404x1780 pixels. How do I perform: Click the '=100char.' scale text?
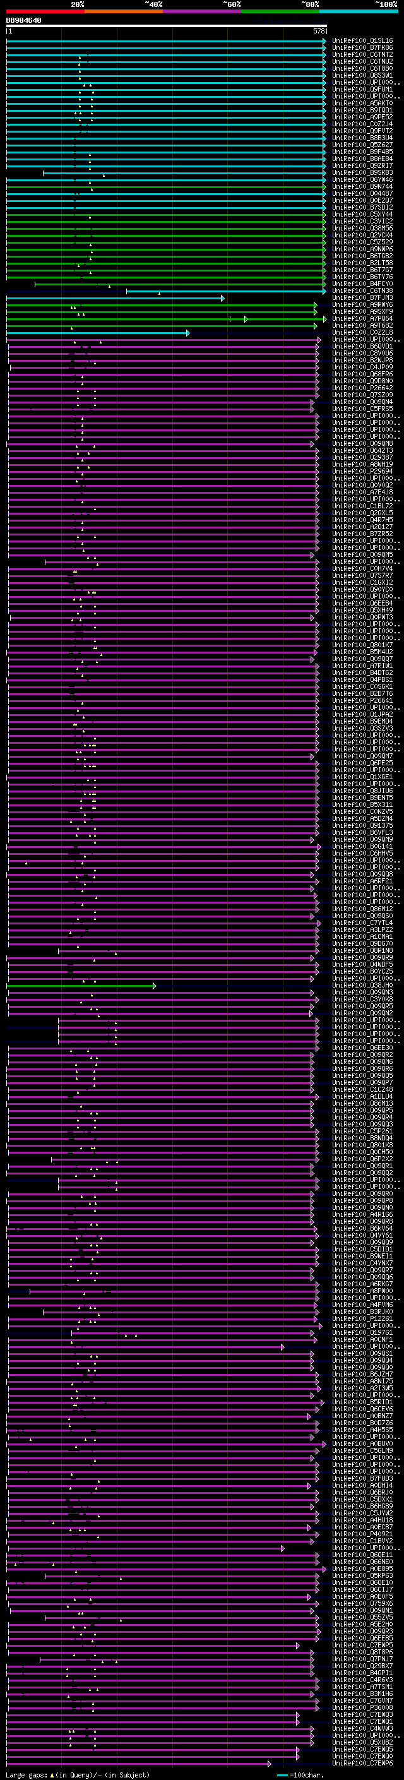point(307,1775)
